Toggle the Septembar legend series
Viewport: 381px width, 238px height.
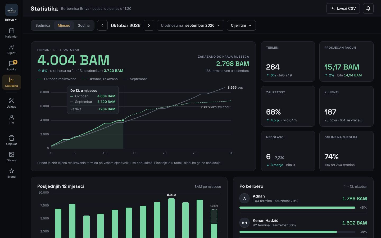point(135,79)
